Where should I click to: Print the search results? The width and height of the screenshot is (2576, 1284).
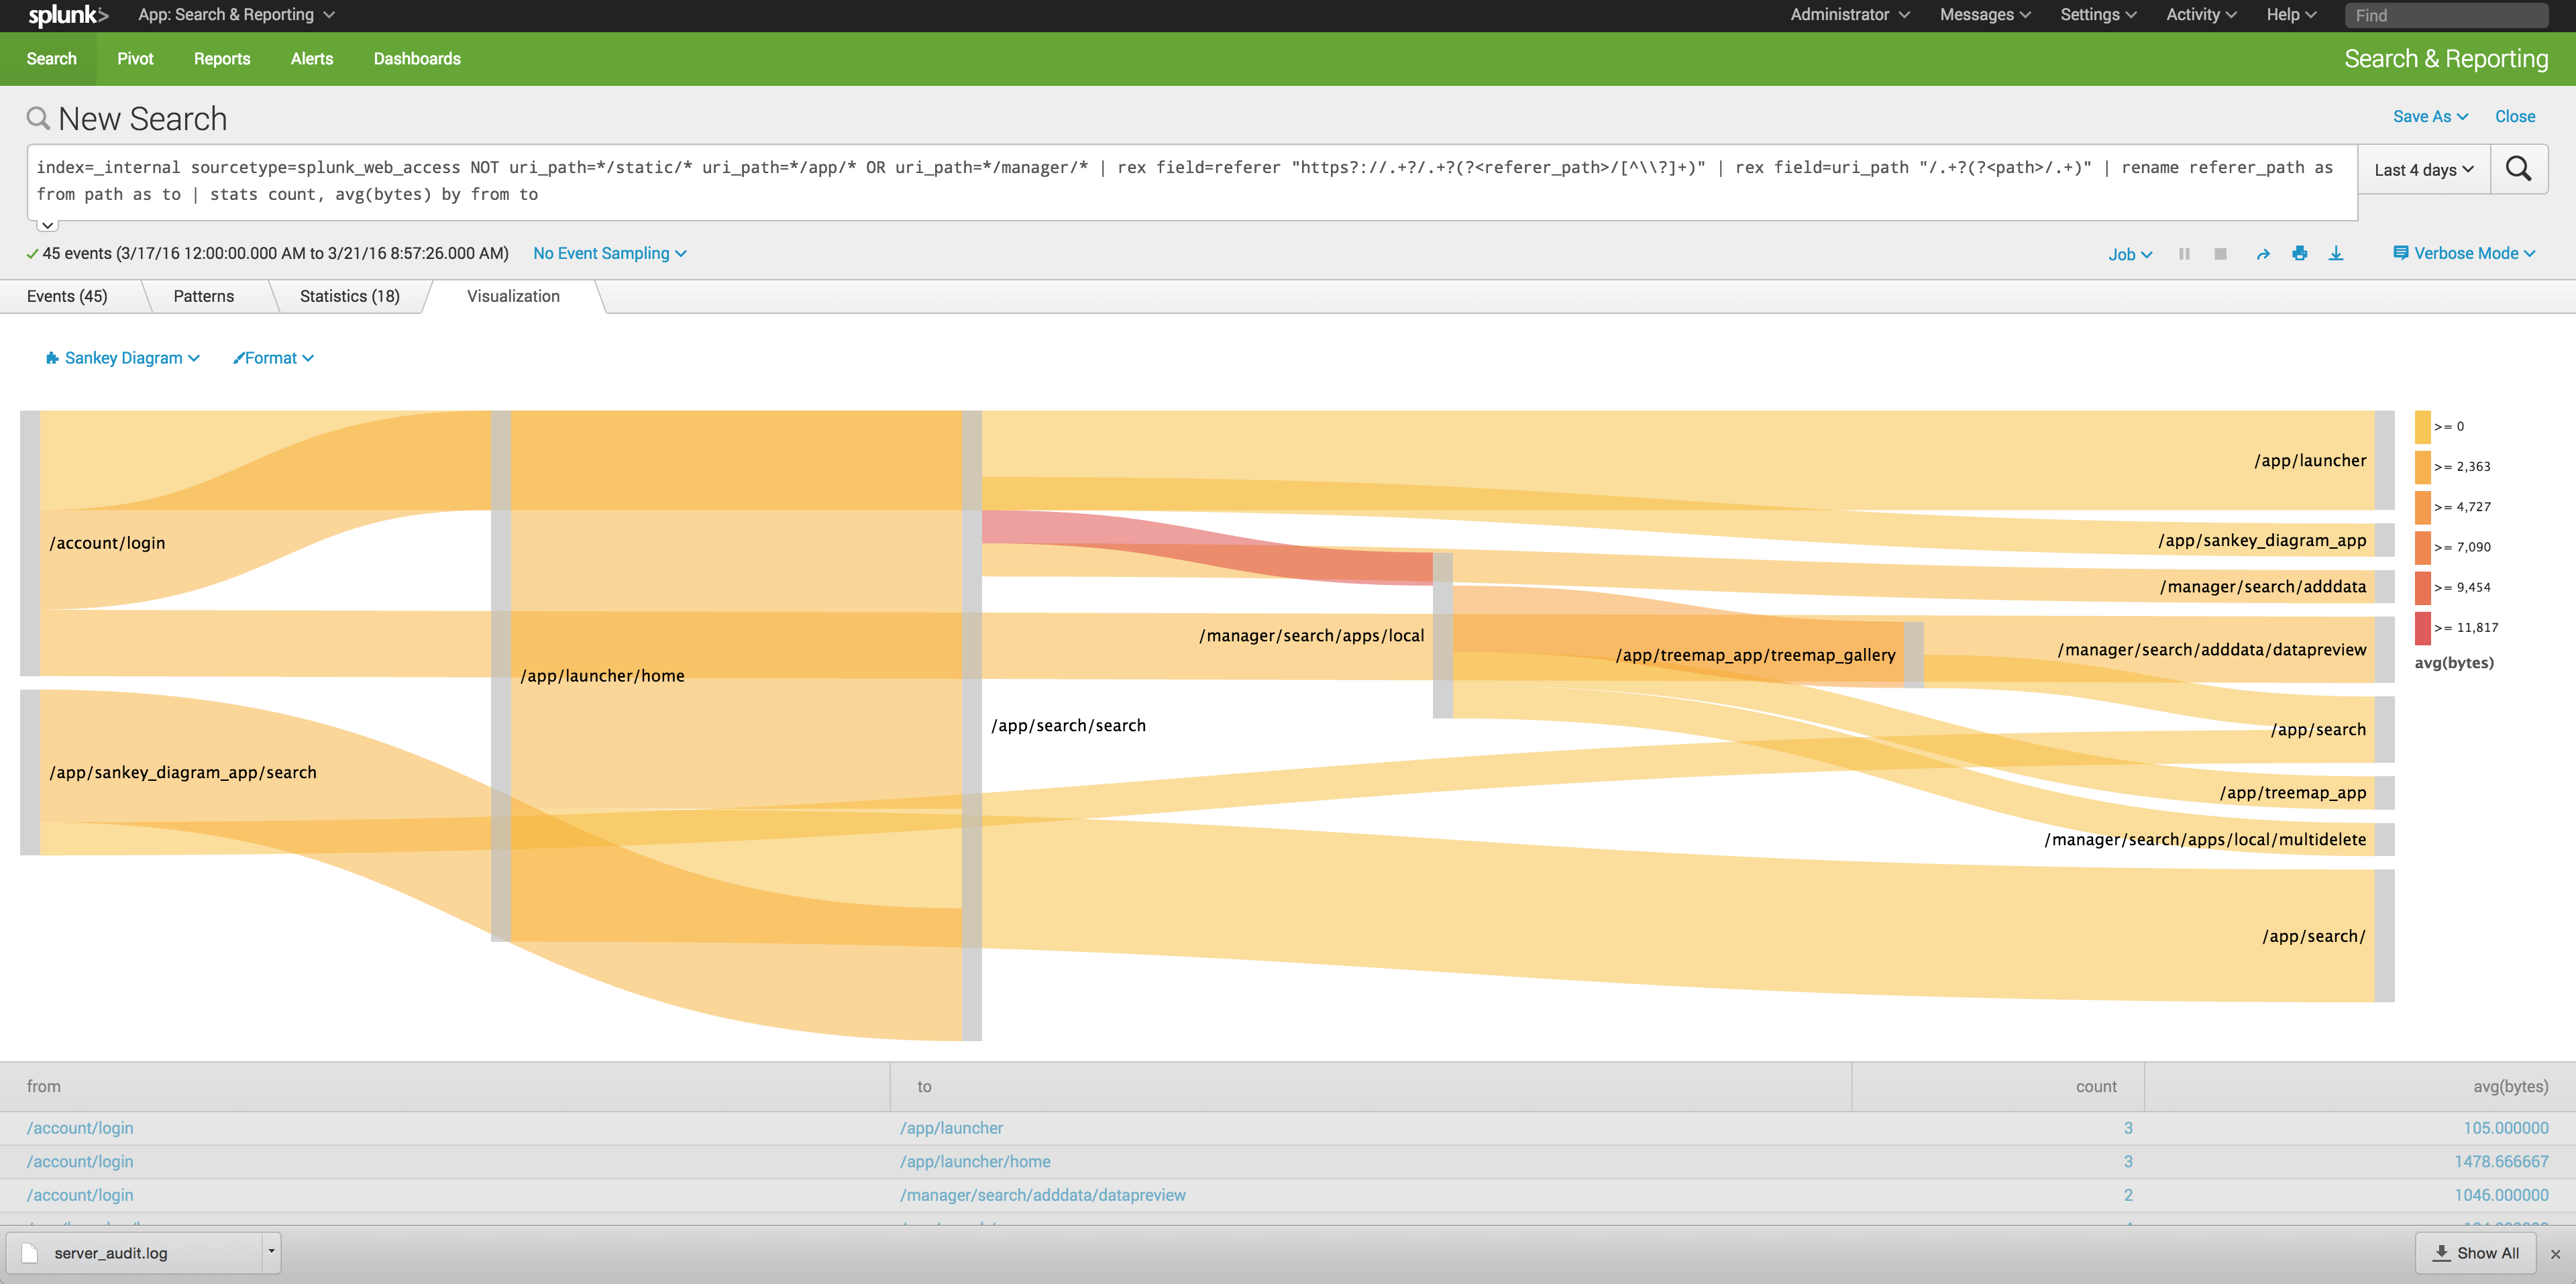click(x=2299, y=253)
